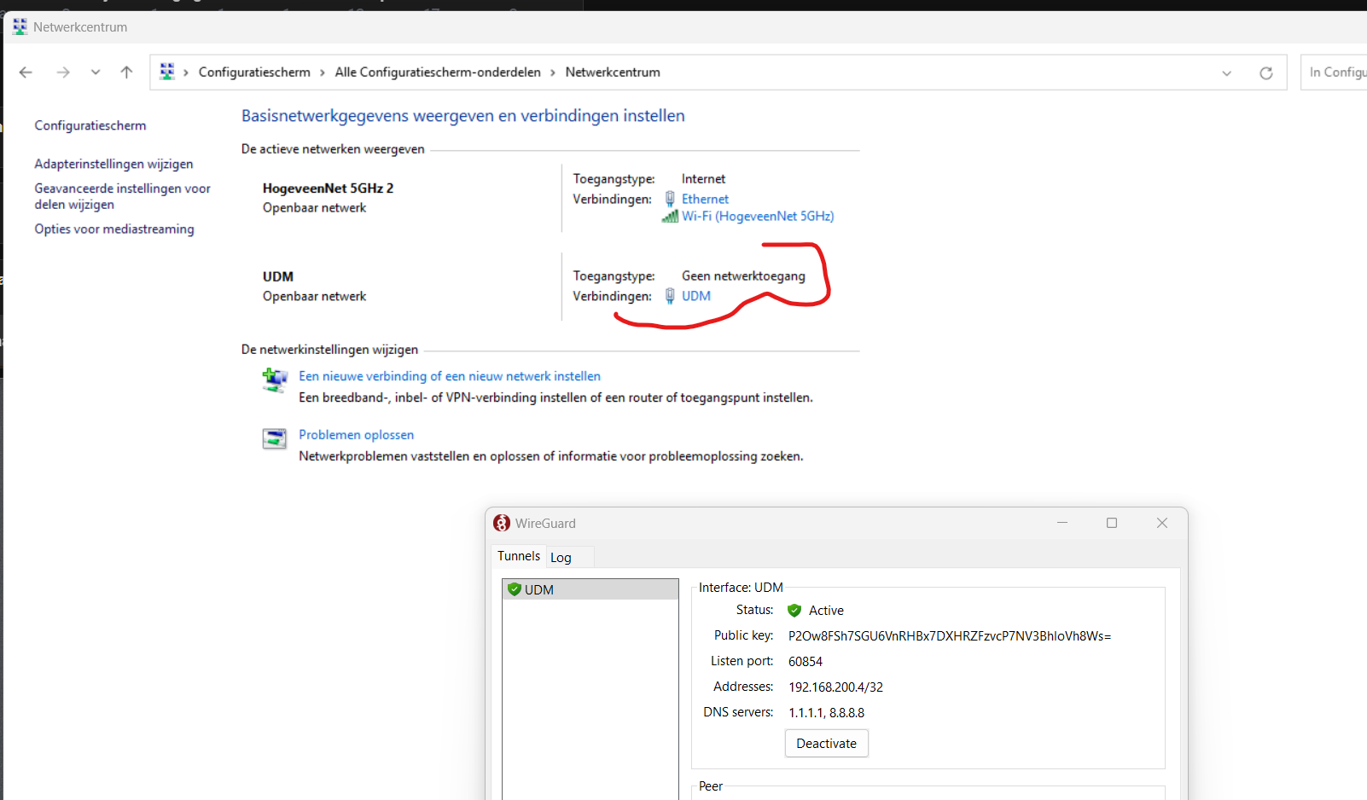Open Wi-Fi (HogeveenNet 5GHz) connection status
Screen dimensions: 1367x800
point(757,217)
